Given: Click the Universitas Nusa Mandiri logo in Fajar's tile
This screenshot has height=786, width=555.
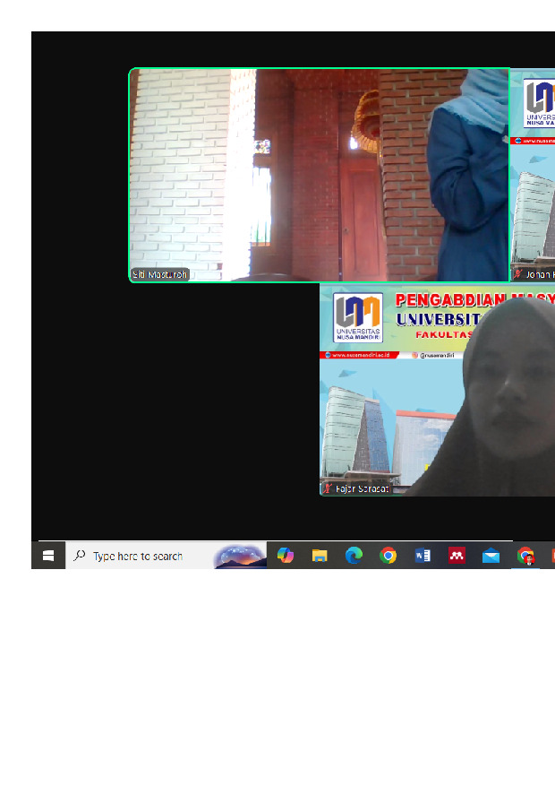Looking at the screenshot, I should pos(358,318).
